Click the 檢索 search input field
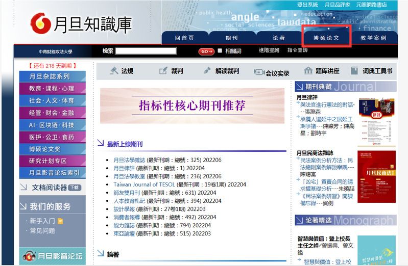 pos(153,51)
